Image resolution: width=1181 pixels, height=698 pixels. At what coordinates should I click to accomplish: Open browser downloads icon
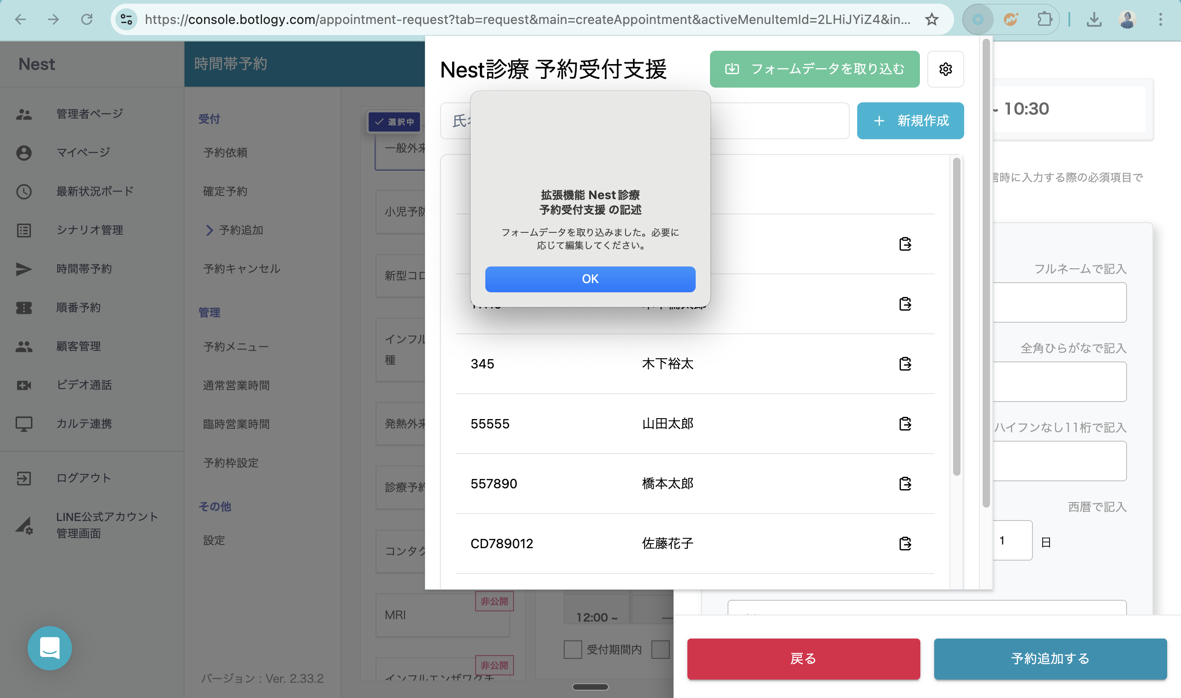pyautogui.click(x=1094, y=19)
